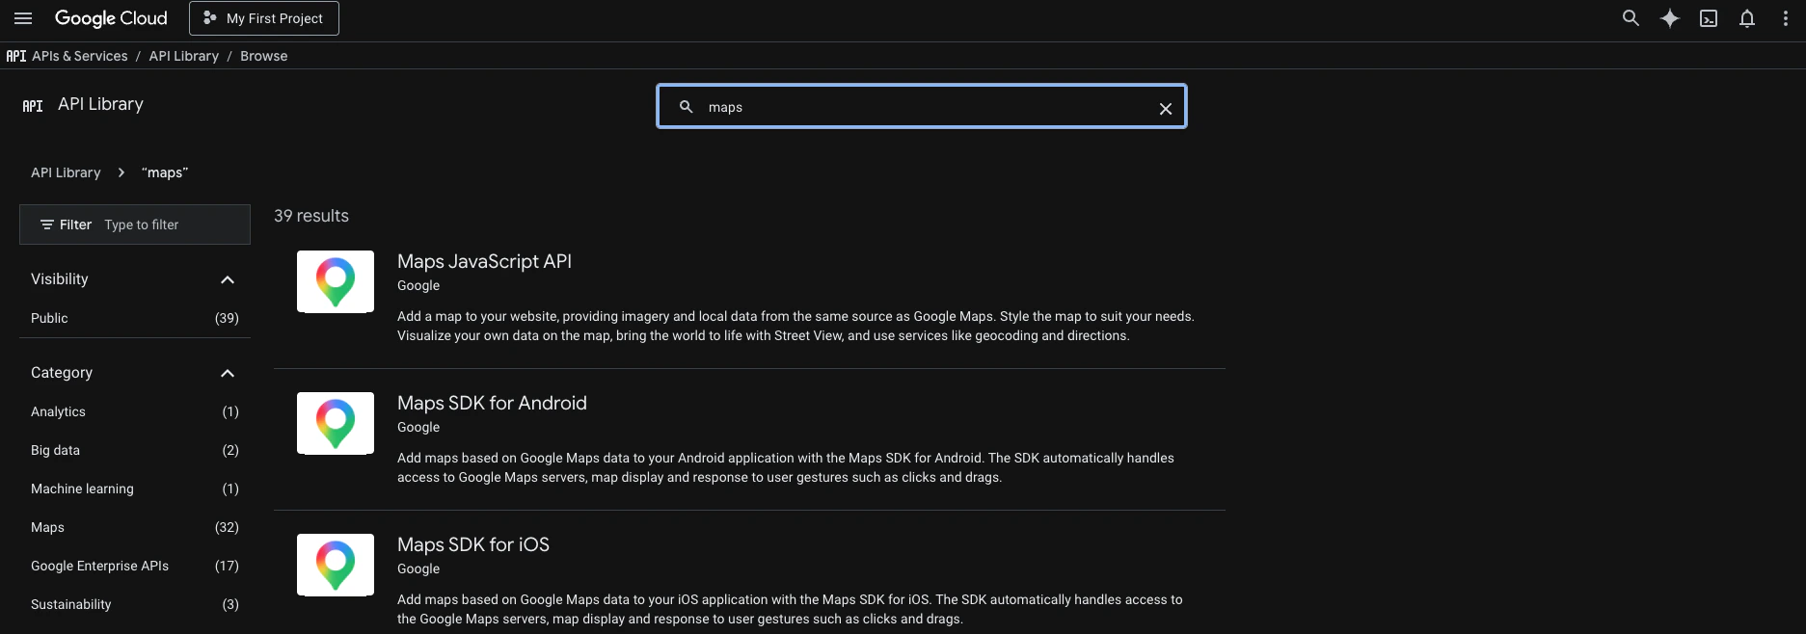Click the "maps" breadcrumb label
1806x634 pixels.
coord(165,172)
